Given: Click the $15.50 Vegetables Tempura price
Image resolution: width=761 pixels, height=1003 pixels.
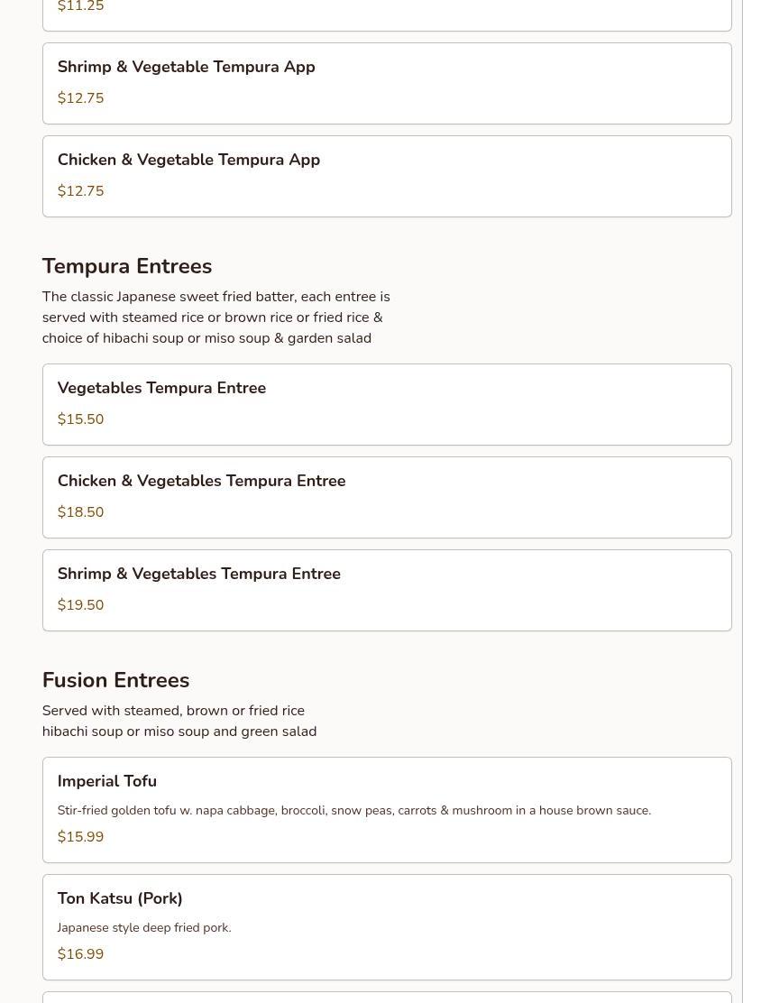Looking at the screenshot, I should [x=80, y=419].
